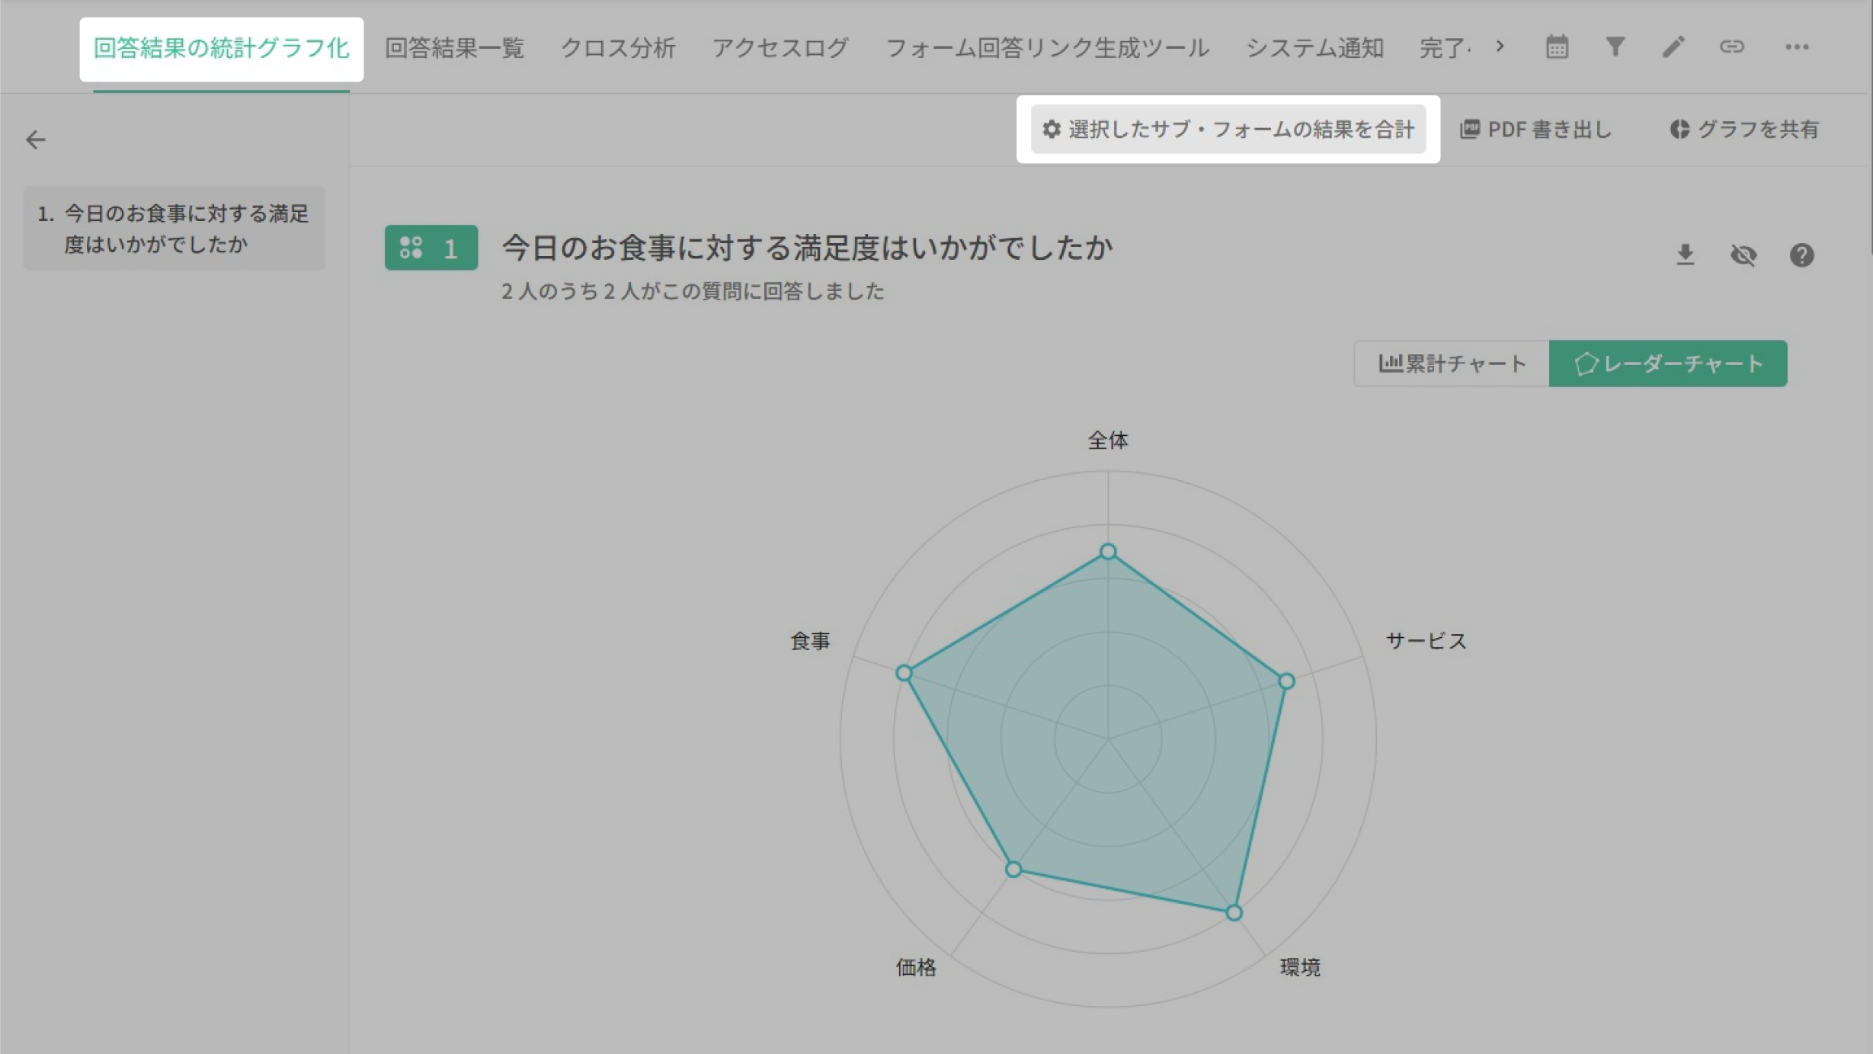Open the three-dots more options menu
This screenshot has height=1054, width=1873.
1797,47
